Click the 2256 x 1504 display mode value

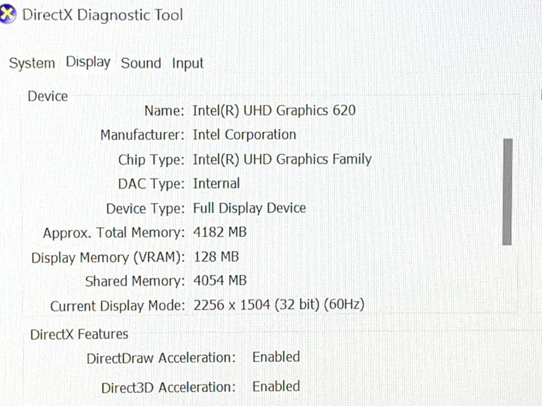278,305
